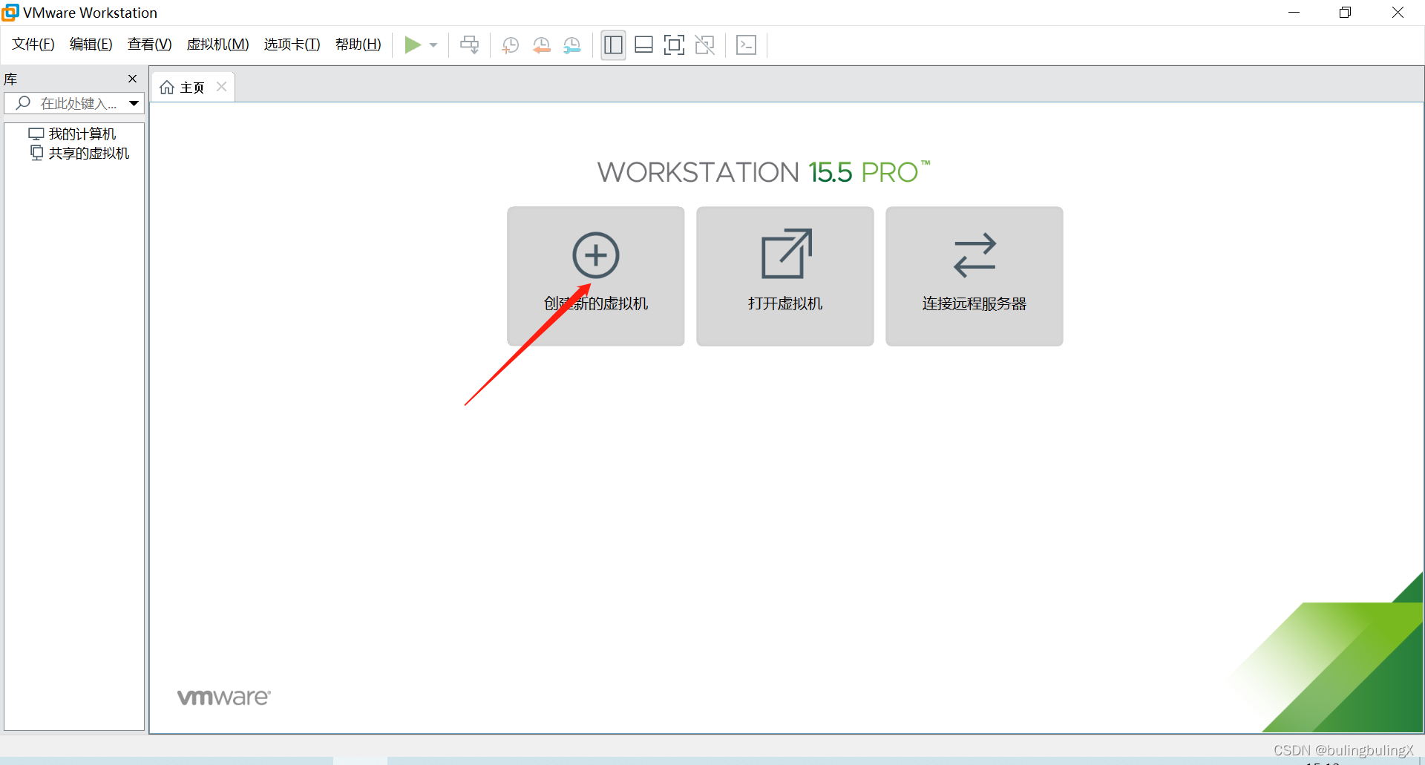Open the 选项卡(T) menu
This screenshot has width=1425, height=765.
point(292,45)
